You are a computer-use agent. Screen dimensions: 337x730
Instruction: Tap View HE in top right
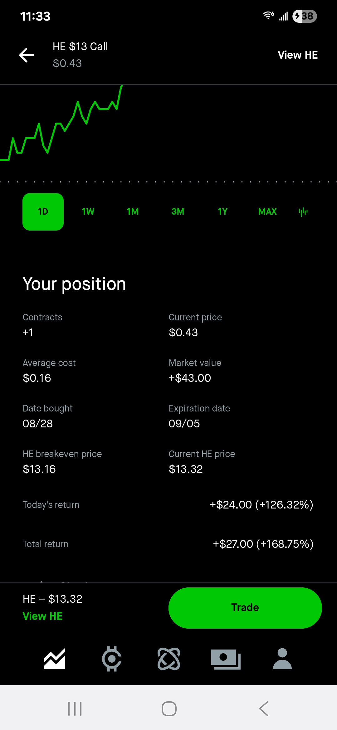(298, 55)
